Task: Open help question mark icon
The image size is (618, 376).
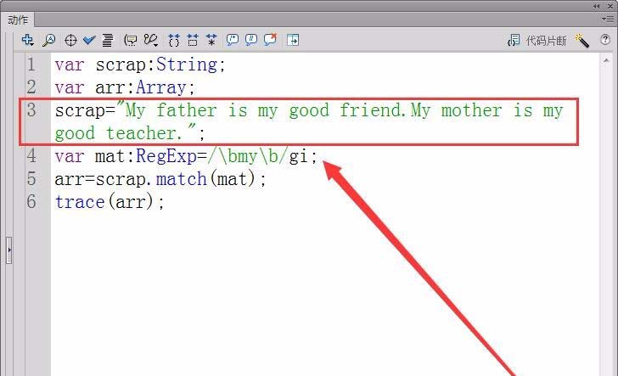Action: [x=605, y=39]
